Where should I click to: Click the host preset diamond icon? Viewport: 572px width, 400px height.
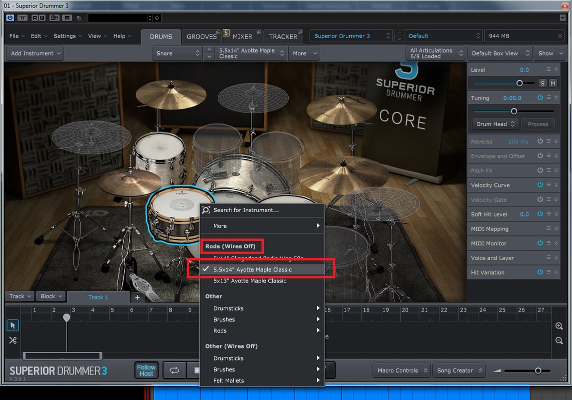157,18
